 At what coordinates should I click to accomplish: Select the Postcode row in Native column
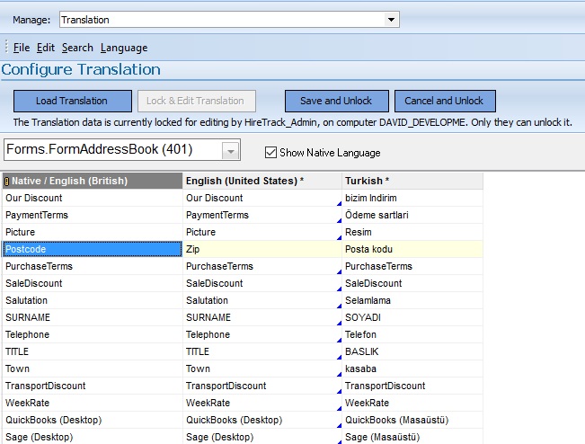click(x=92, y=249)
